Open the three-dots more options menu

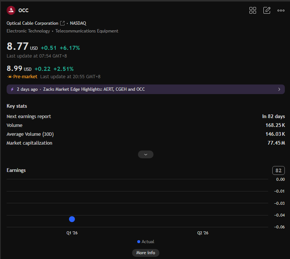coord(281,11)
